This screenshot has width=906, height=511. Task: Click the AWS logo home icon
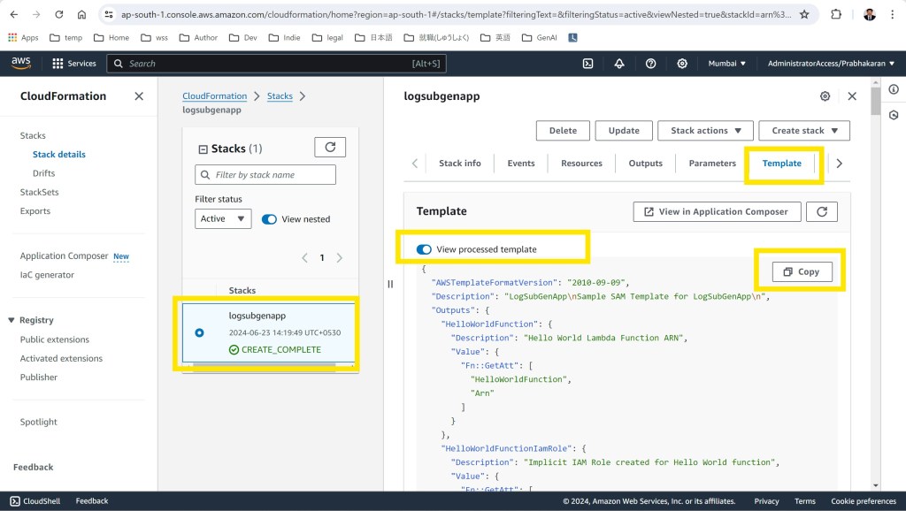[21, 64]
